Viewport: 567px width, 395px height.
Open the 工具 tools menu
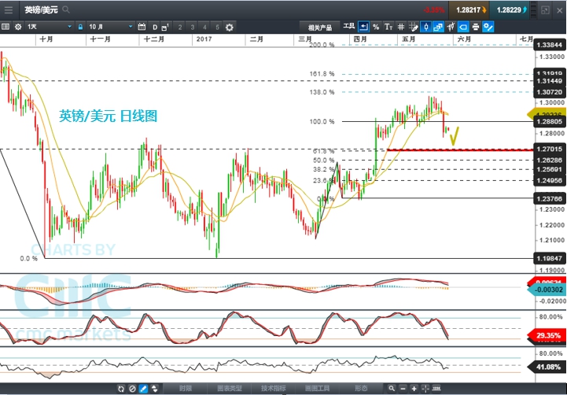click(349, 27)
